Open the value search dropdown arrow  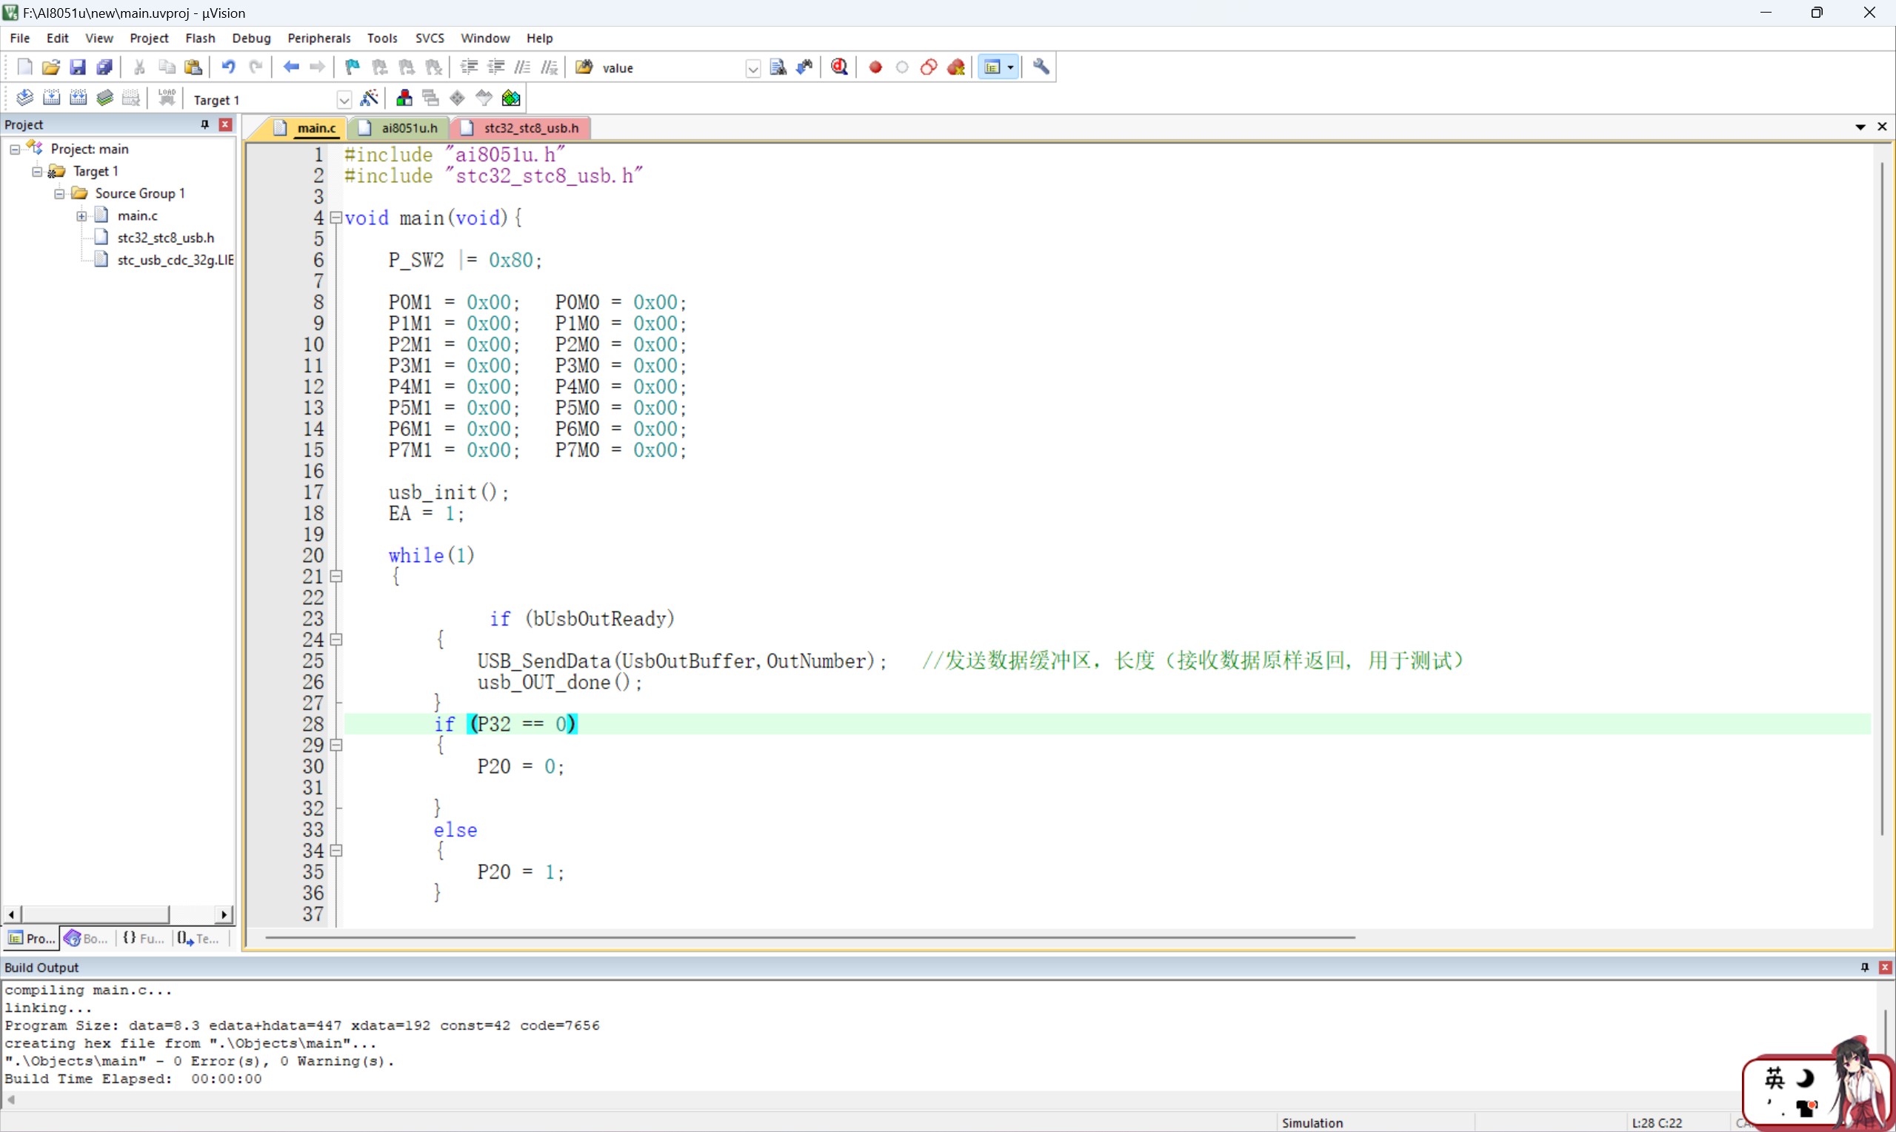tap(752, 69)
